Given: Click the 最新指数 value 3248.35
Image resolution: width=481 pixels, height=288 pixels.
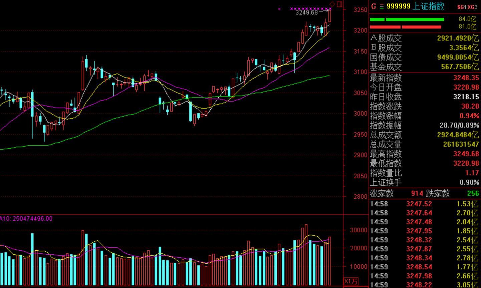Looking at the screenshot, I should coord(466,78).
